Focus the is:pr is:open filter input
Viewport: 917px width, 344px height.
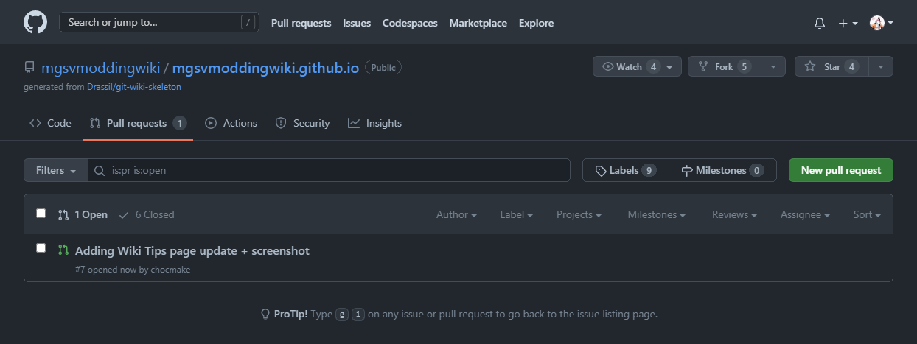tap(329, 170)
